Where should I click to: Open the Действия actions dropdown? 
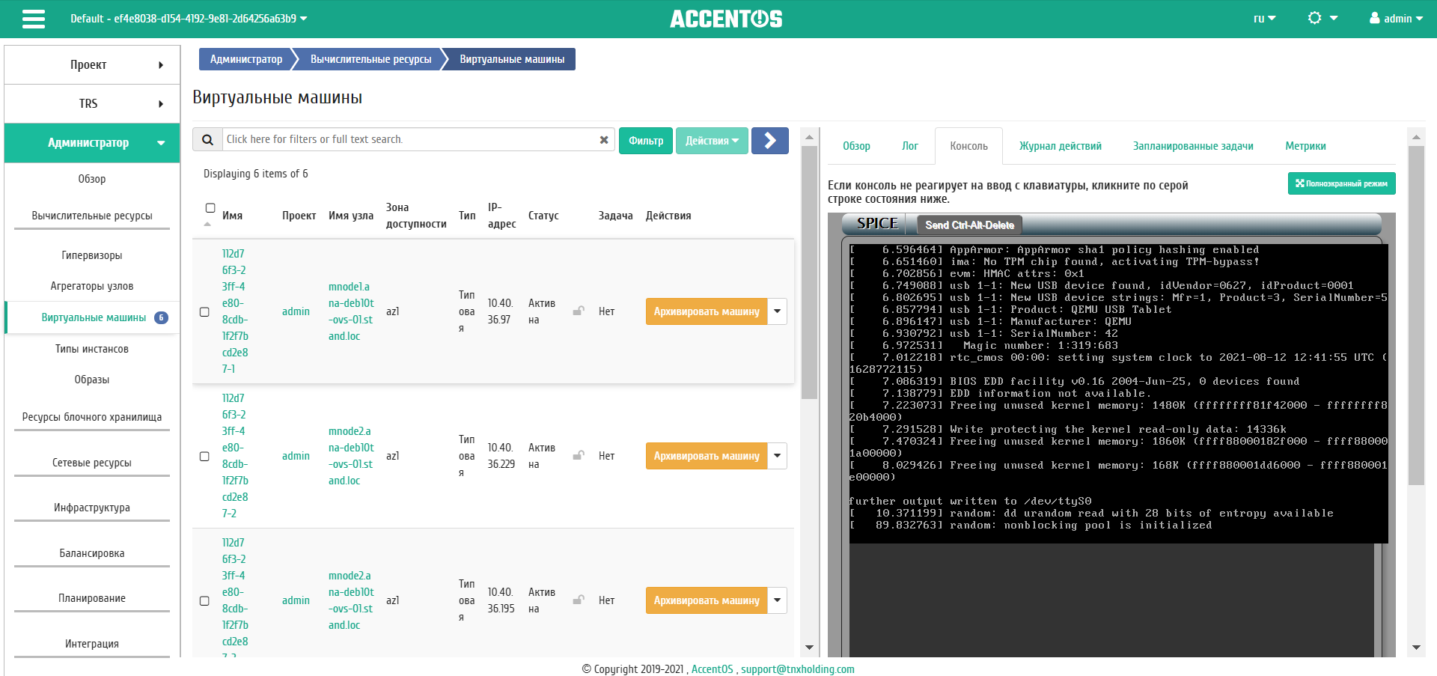point(712,140)
